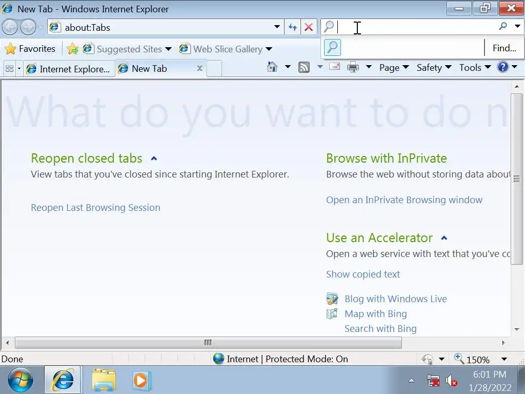Open the zoom level dropdown arrow
Image resolution: width=525 pixels, height=394 pixels.
(x=504, y=359)
